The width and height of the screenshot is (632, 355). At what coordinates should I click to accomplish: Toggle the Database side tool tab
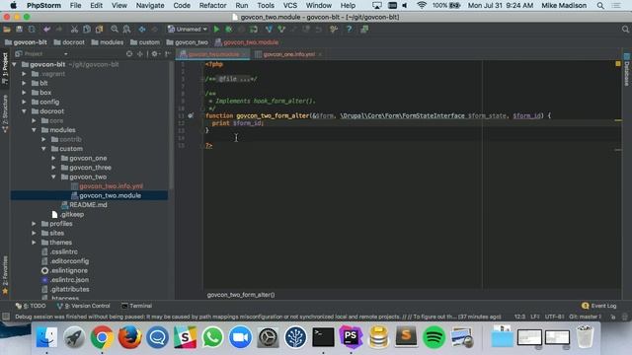pyautogui.click(x=627, y=69)
